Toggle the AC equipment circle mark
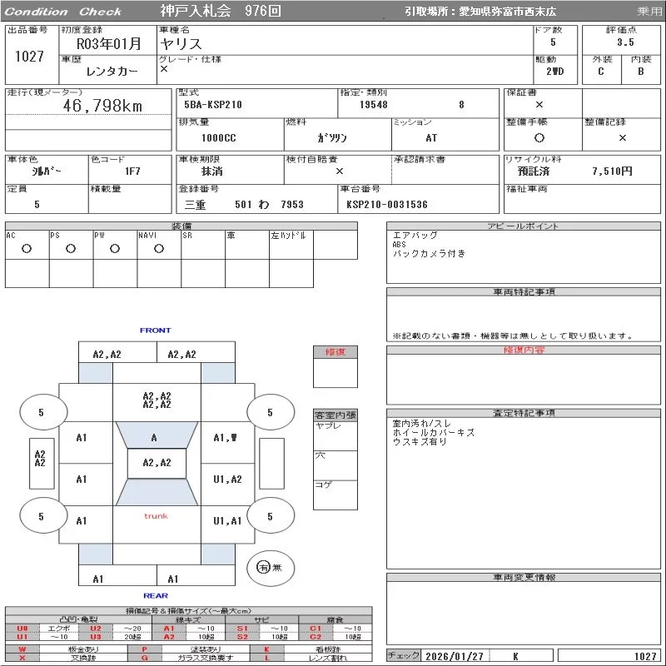This screenshot has width=666, height=666. coord(27,249)
